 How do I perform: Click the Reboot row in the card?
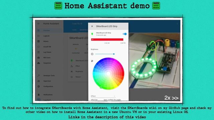tap(79, 77)
